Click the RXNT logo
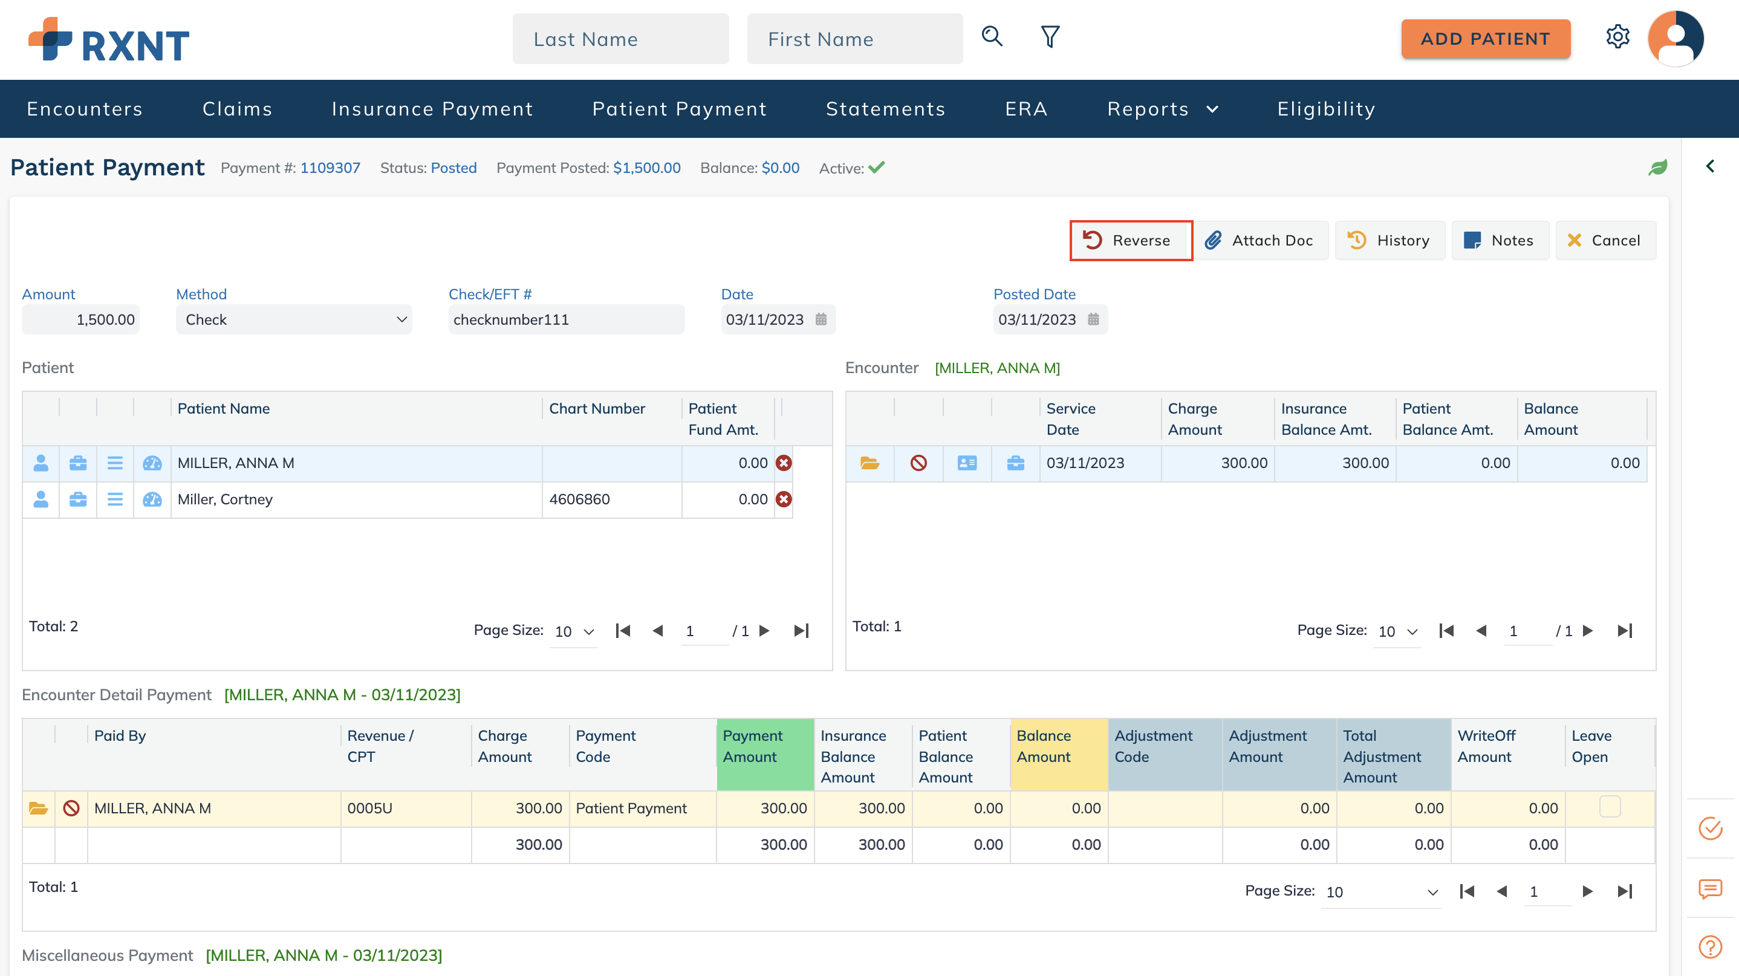 coord(109,40)
